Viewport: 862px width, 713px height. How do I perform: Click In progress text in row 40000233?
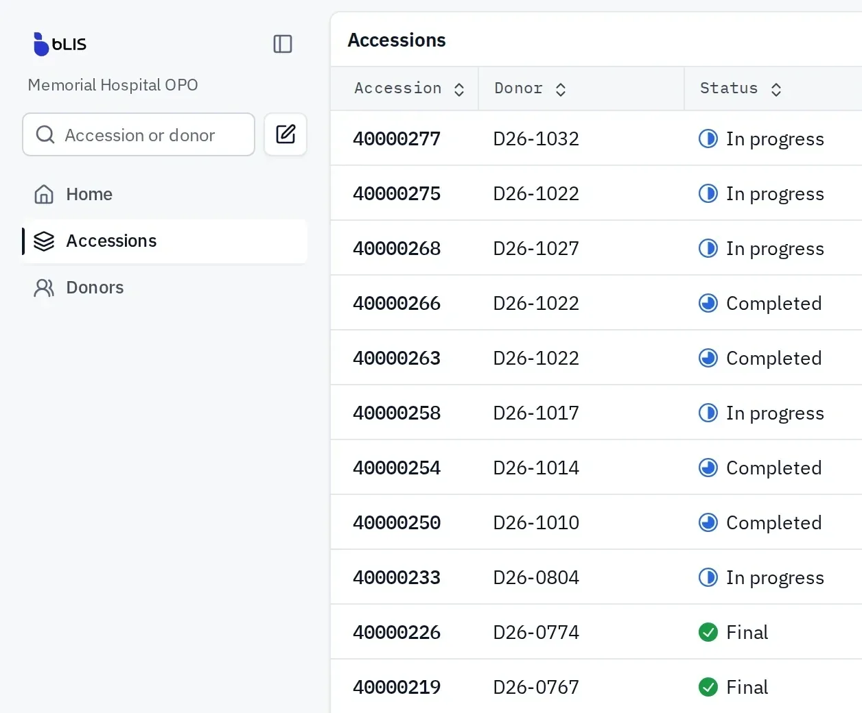[775, 578]
